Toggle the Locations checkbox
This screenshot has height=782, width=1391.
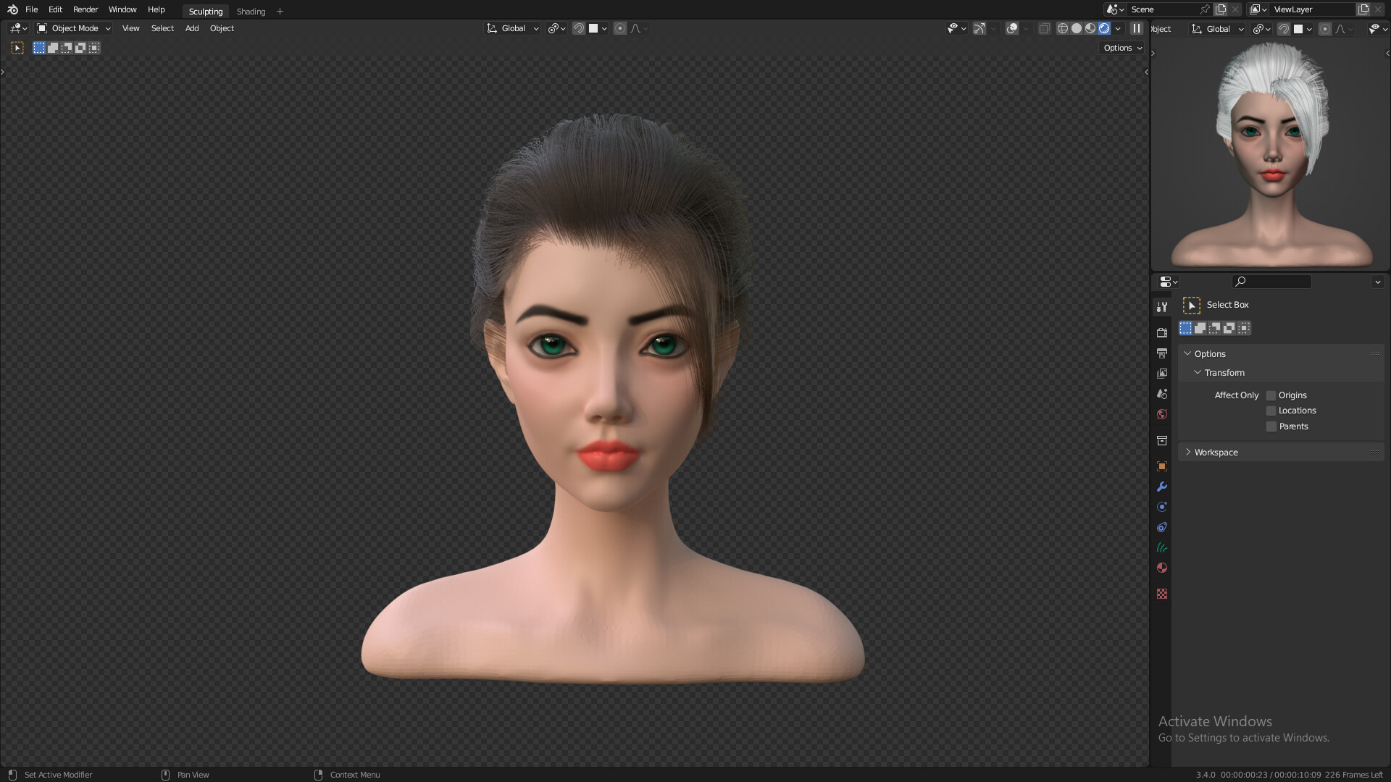click(x=1271, y=411)
